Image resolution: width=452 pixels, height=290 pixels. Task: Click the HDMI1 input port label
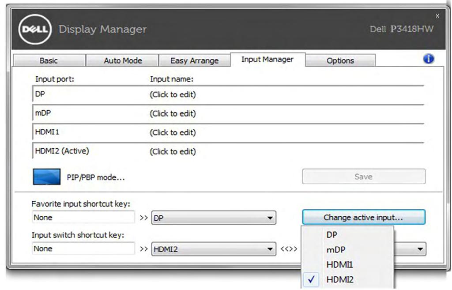pyautogui.click(x=47, y=132)
